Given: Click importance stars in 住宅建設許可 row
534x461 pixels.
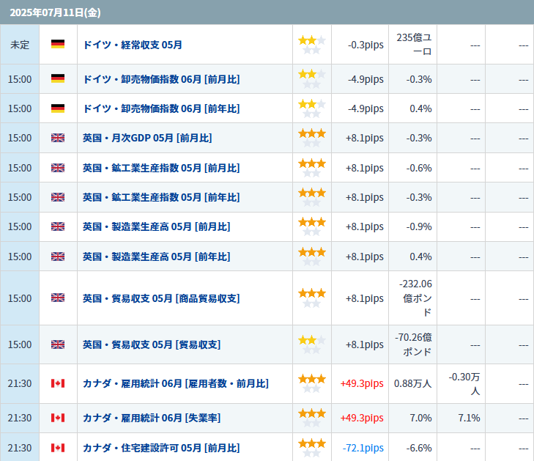Looking at the screenshot, I should click(x=312, y=448).
